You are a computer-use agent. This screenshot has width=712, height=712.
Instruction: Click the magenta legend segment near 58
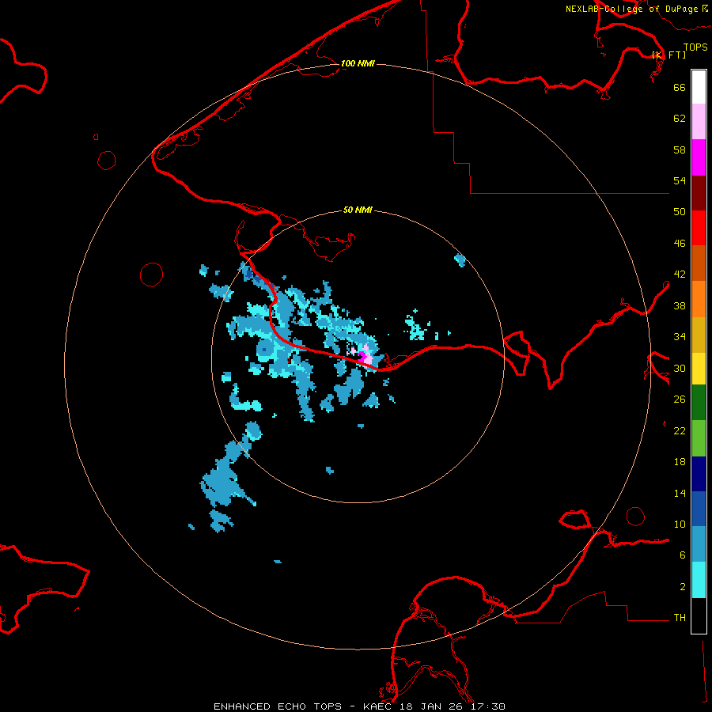(699, 157)
